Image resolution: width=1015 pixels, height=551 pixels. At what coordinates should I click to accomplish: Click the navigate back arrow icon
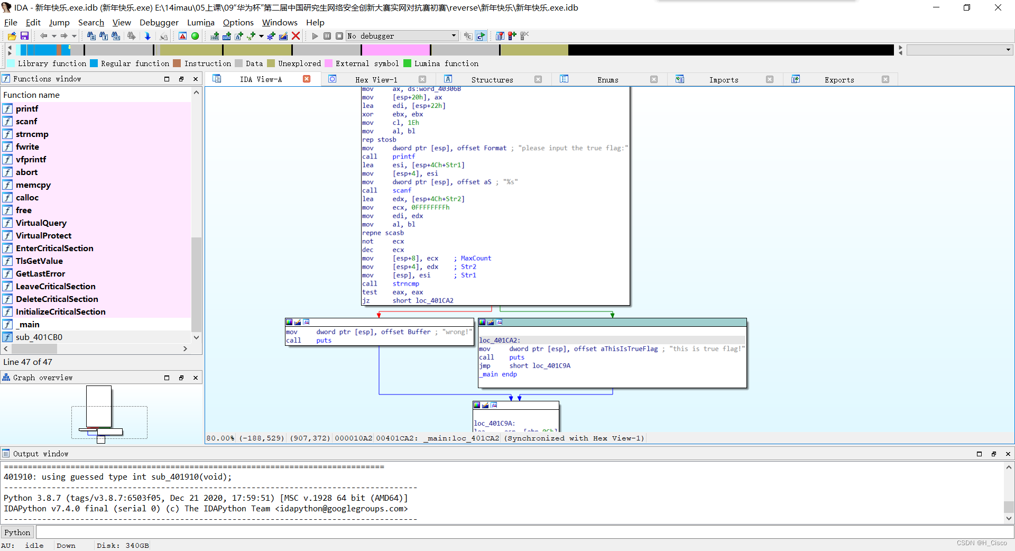pos(44,36)
